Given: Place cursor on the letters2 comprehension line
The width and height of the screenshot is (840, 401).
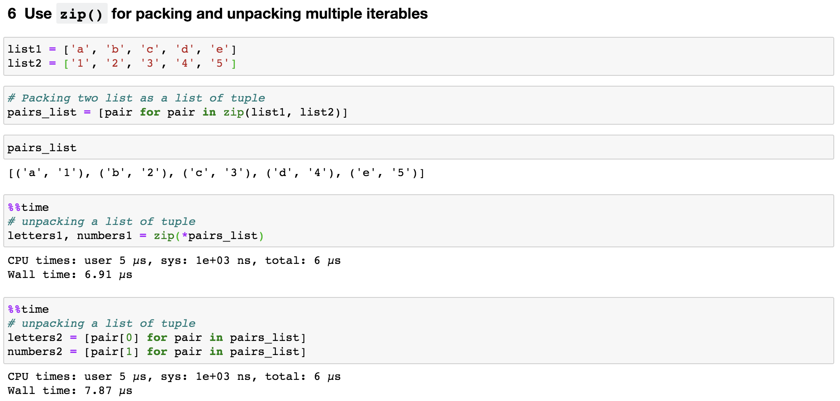Looking at the screenshot, I should click(157, 338).
